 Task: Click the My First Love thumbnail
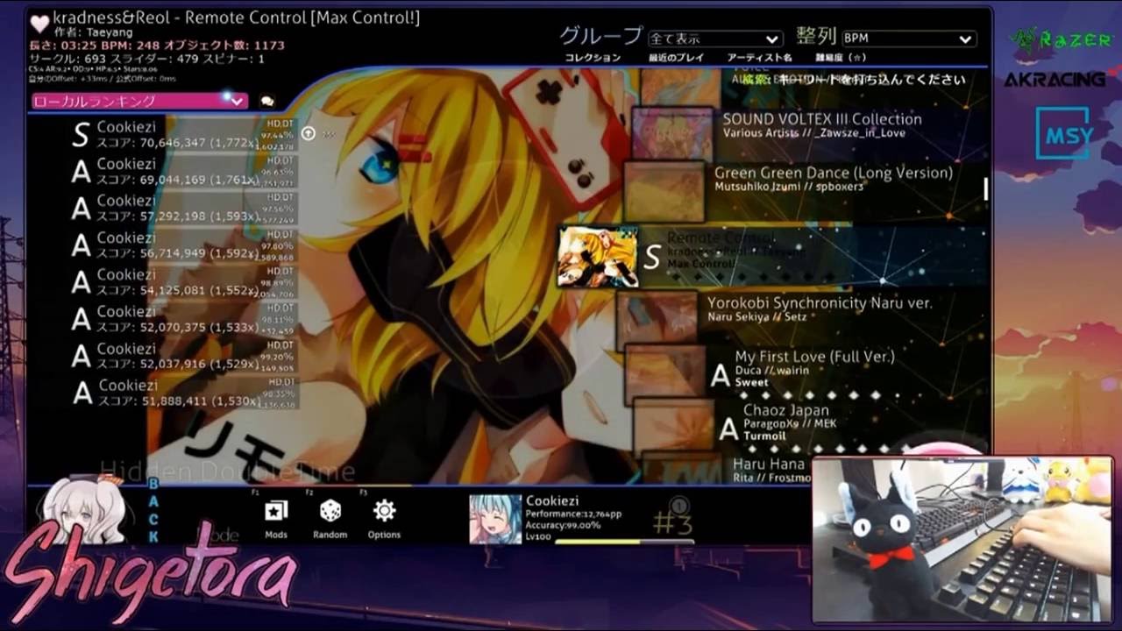665,374
